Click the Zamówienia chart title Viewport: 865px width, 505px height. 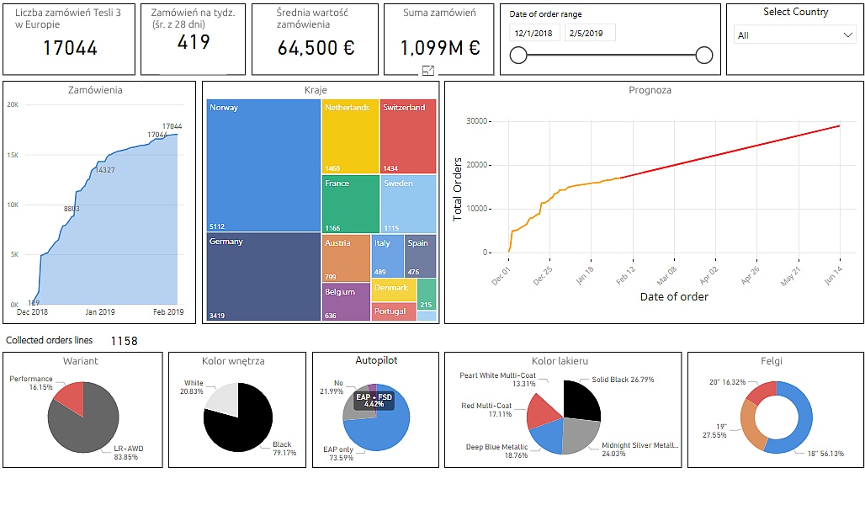click(x=95, y=90)
